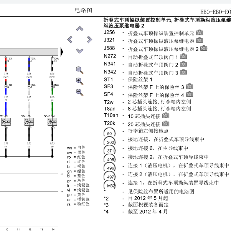
Task: Click the J321 component code
Action: pyautogui.click(x=109, y=40)
